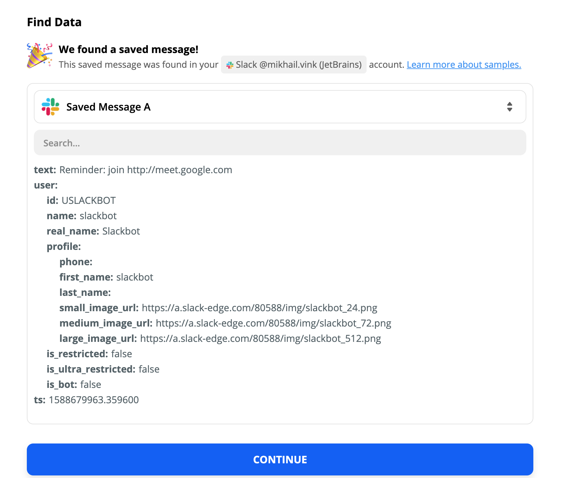This screenshot has height=478, width=564.
Task: Click the first_name slackbot row
Action: (106, 277)
